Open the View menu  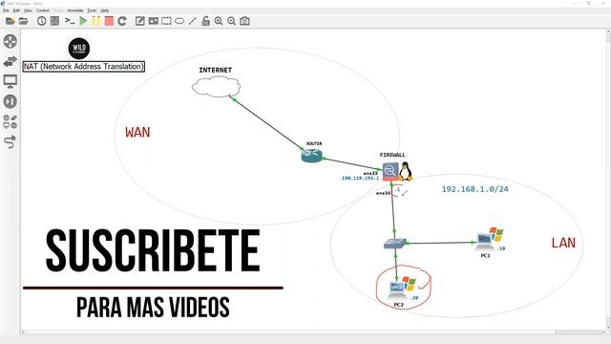[28, 11]
